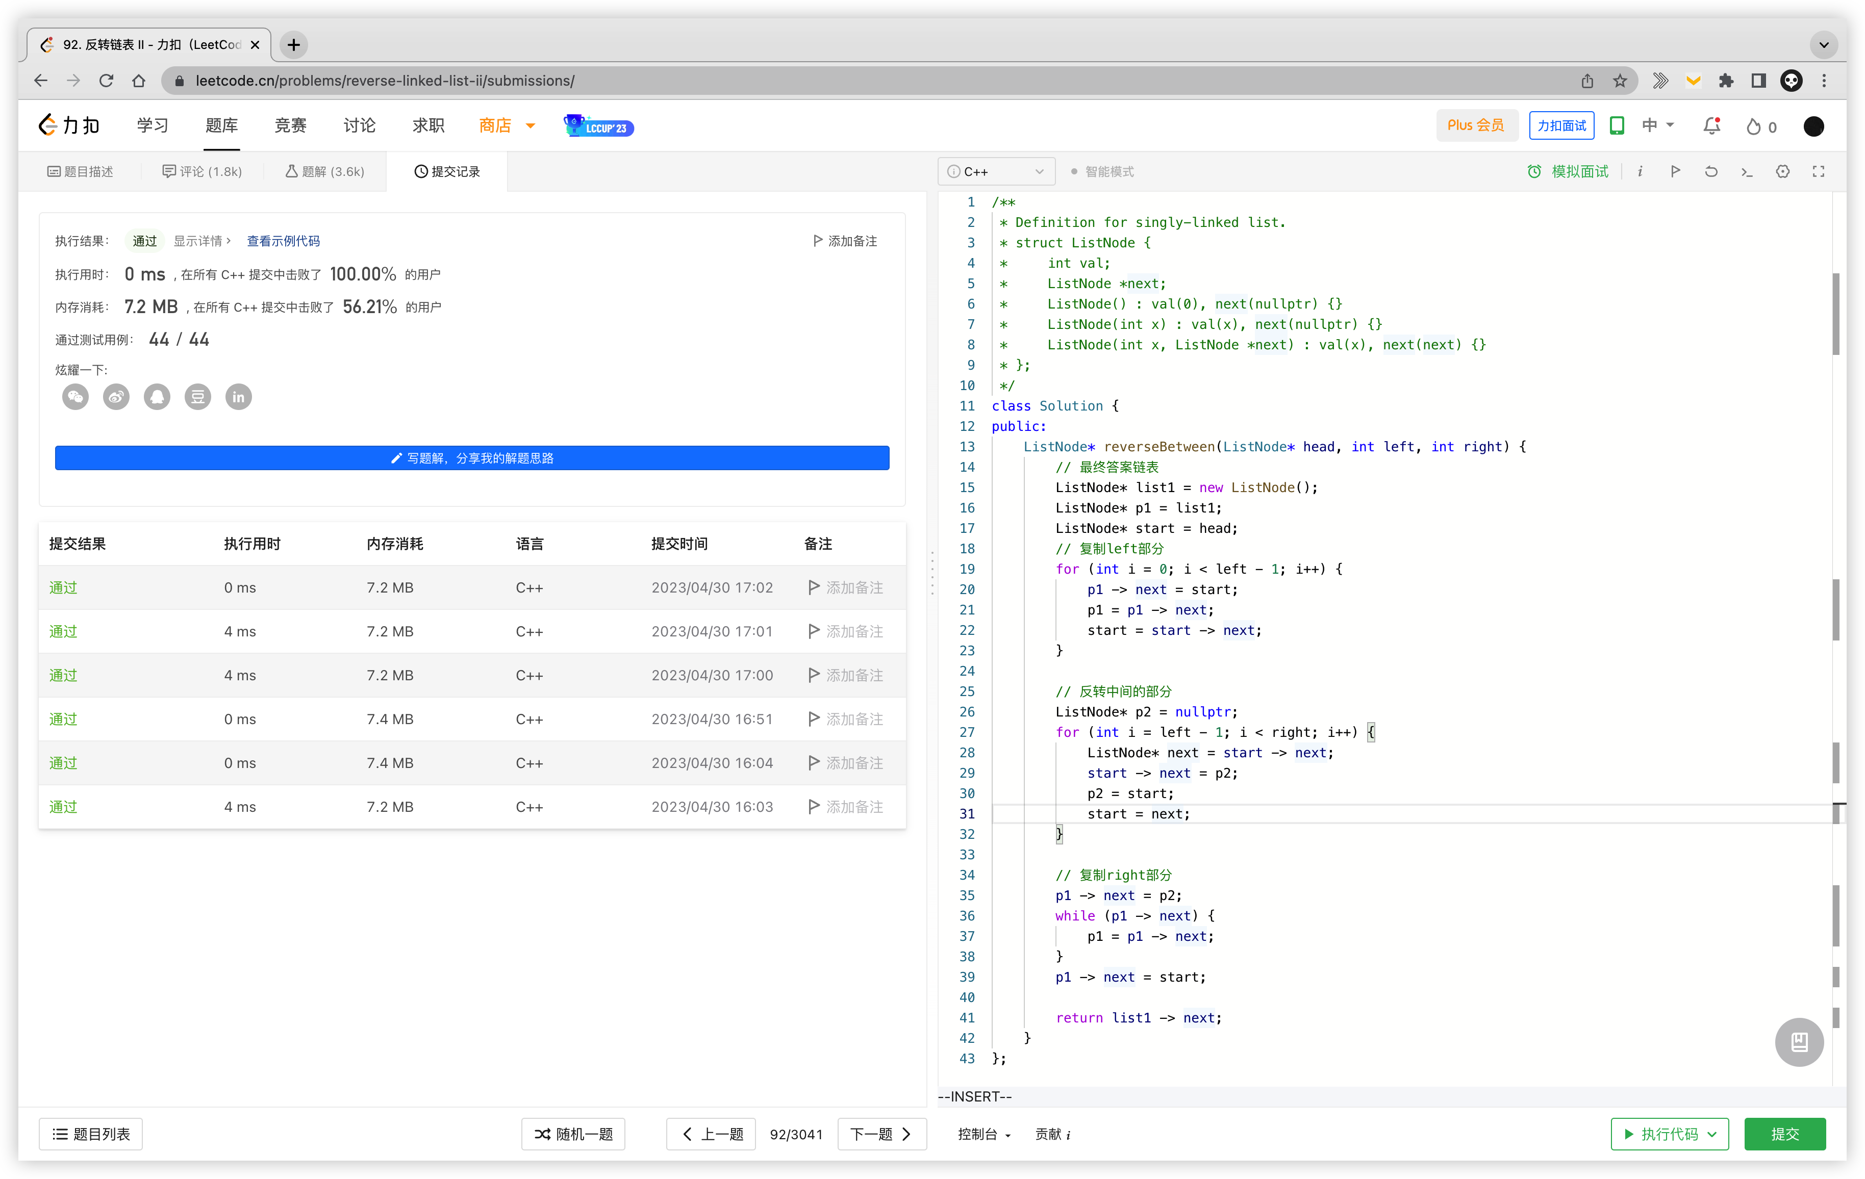Viewport: 1865px width, 1179px height.
Task: Open the user avatar menu
Action: pos(1813,126)
